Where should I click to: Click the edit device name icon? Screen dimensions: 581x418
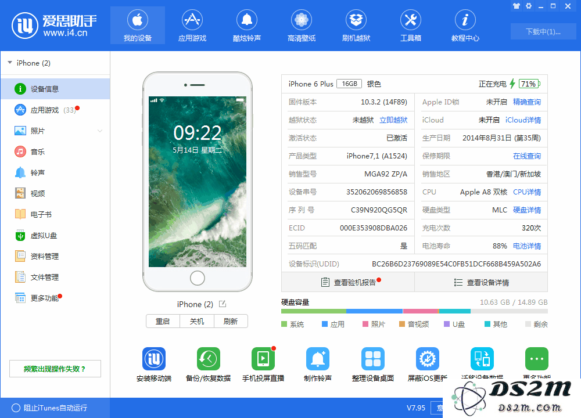(223, 304)
